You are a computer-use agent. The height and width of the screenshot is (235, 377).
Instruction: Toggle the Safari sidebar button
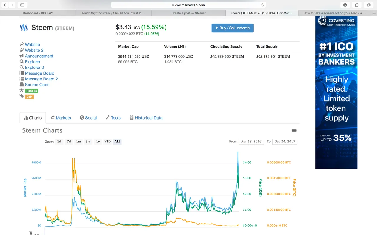tap(22, 5)
